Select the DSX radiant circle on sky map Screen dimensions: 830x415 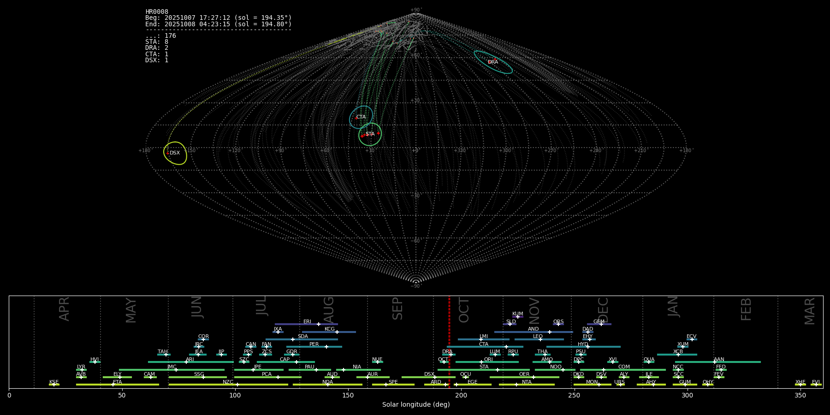pyautogui.click(x=175, y=153)
